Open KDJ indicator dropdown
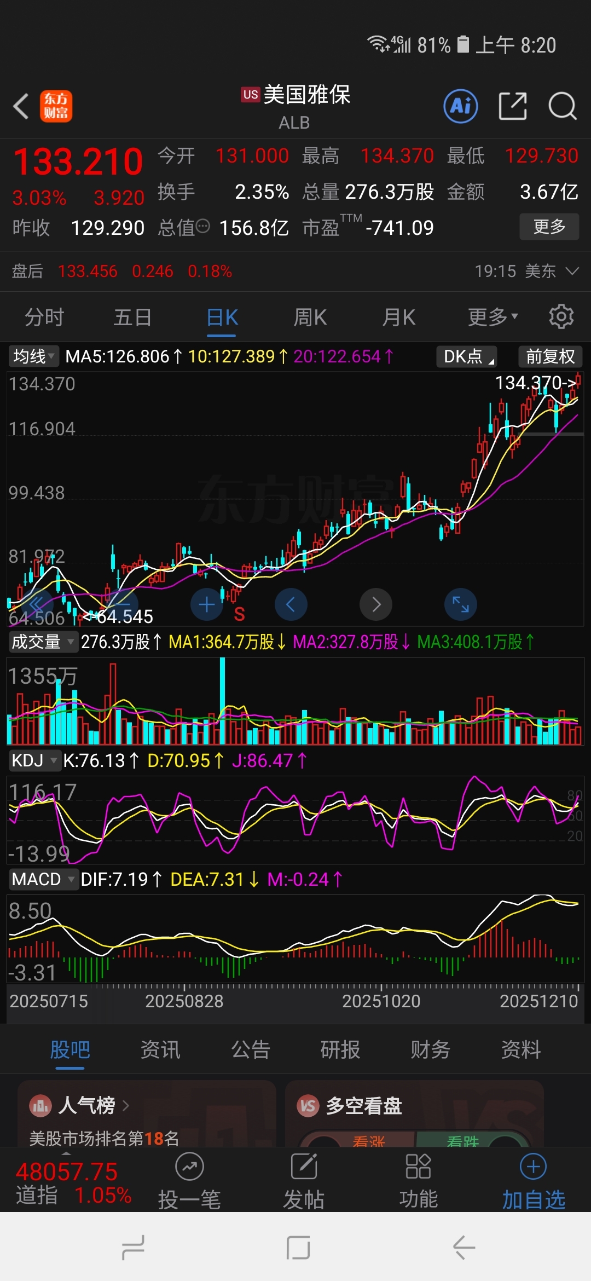Screen dimensions: 591x1281 coord(34,760)
